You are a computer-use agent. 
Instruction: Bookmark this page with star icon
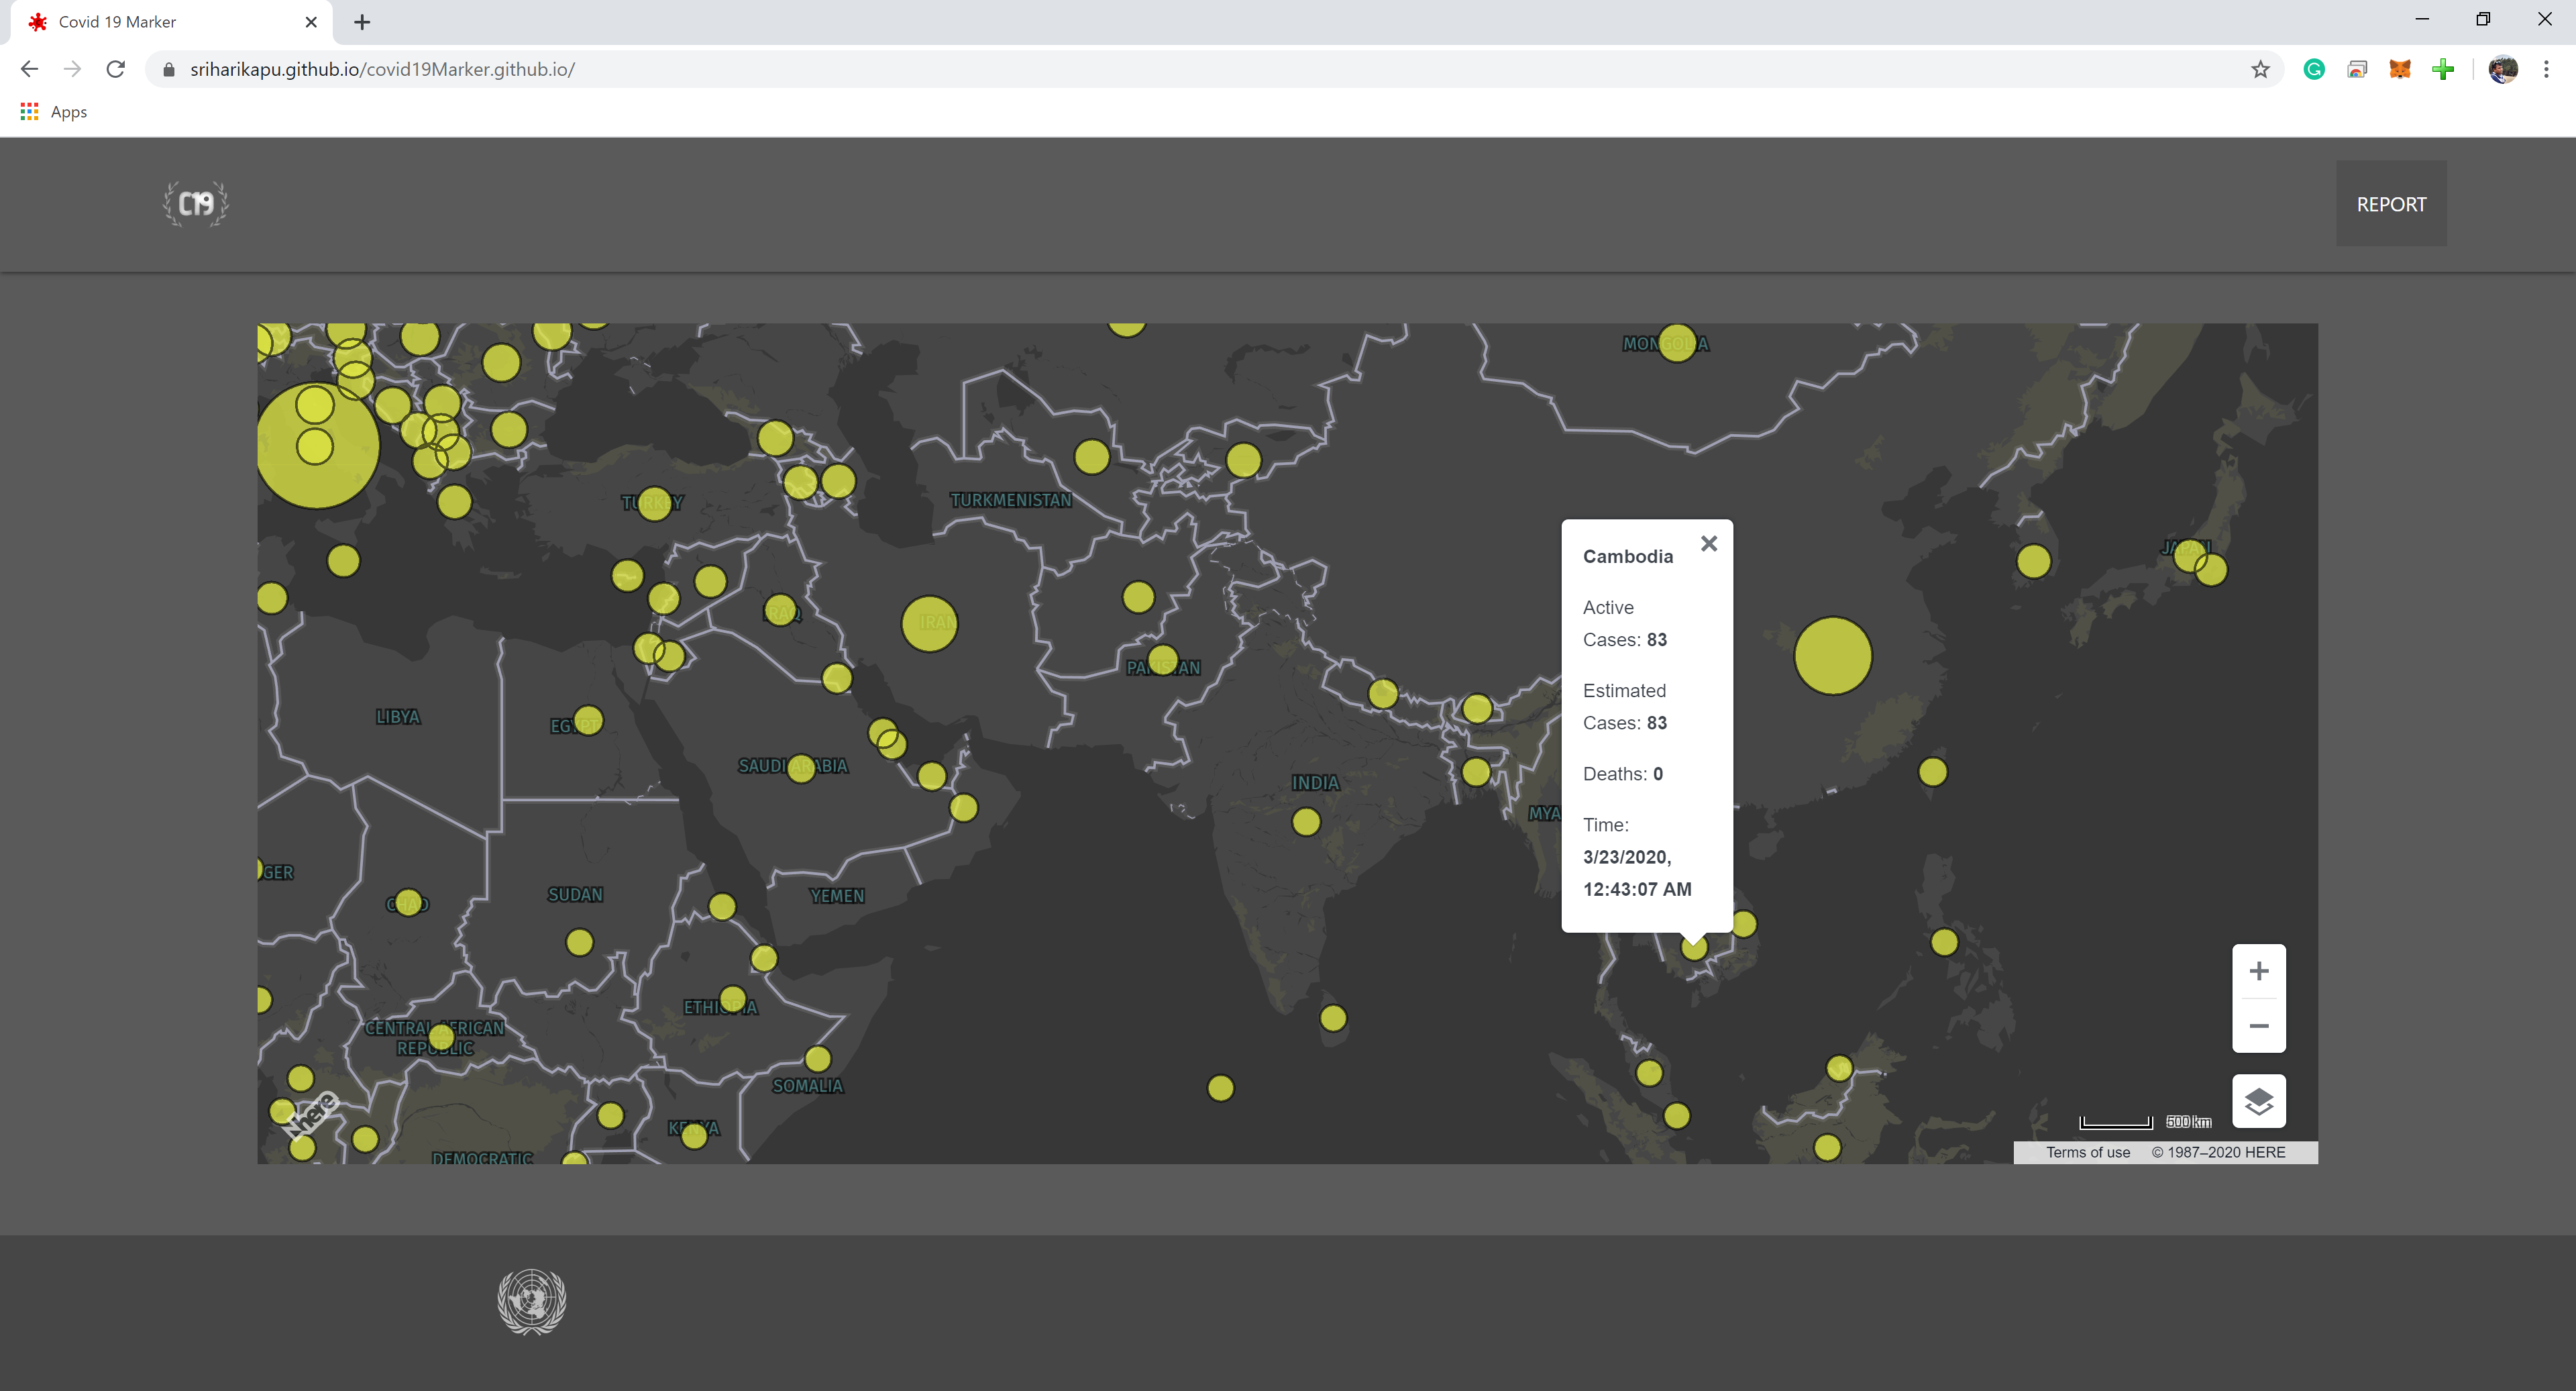[2260, 69]
